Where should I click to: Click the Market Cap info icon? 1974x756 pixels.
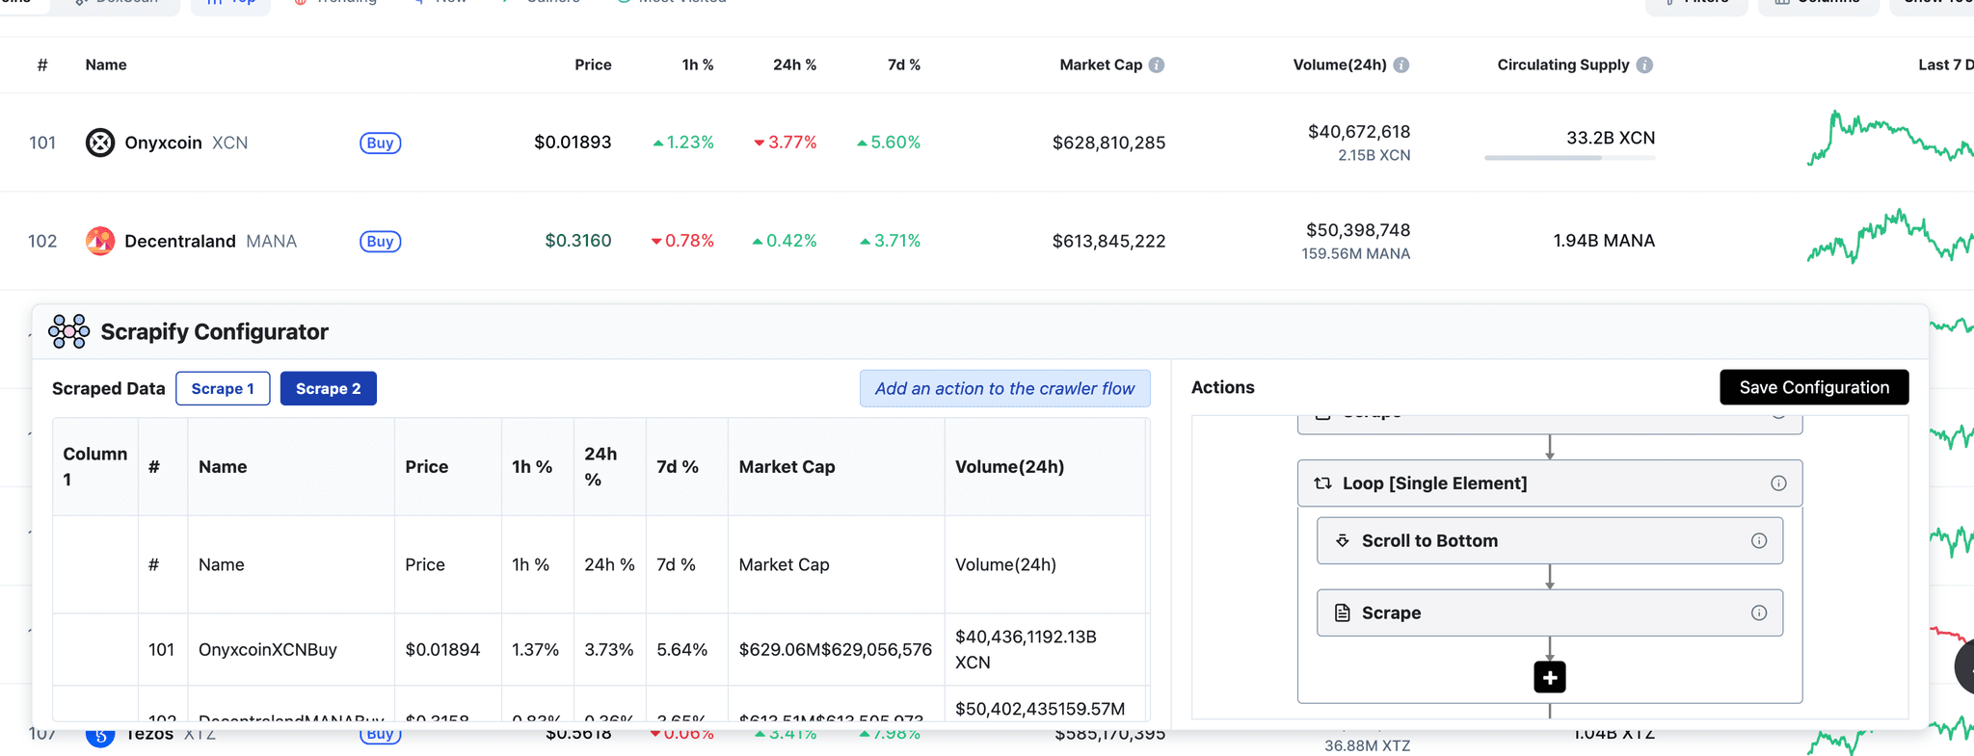click(x=1157, y=65)
